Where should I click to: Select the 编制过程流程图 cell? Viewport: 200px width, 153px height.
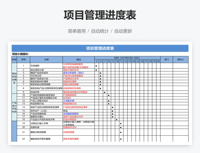click(x=46, y=132)
